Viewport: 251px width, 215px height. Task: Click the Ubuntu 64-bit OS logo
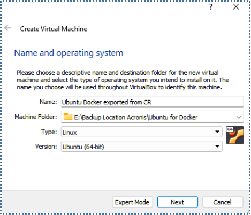[235, 135]
